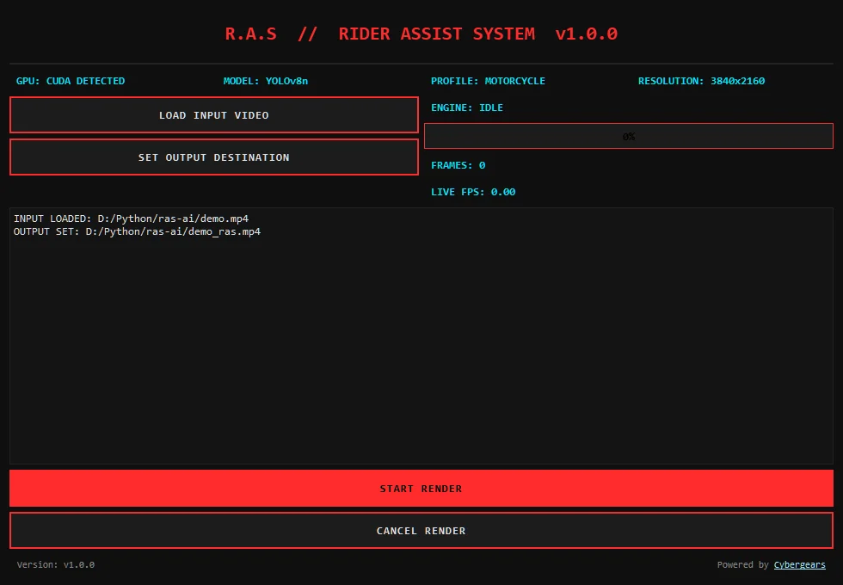This screenshot has width=843, height=585.
Task: Click the FRAMES: 0 counter
Action: (458, 165)
